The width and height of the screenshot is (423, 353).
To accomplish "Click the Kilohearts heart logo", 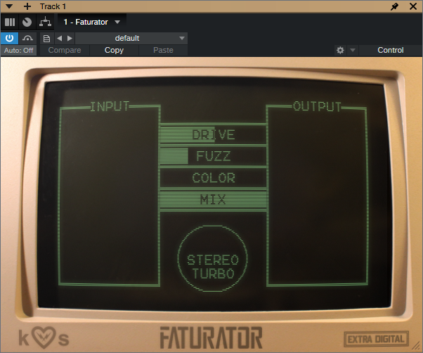I will point(44,338).
